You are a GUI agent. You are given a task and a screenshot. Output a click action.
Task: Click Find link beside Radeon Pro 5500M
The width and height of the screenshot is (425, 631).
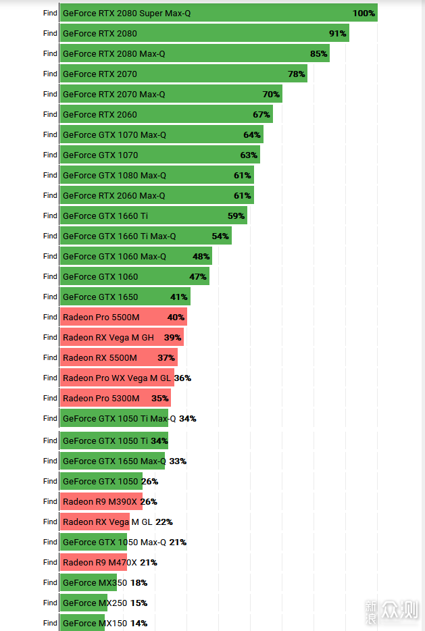(x=50, y=317)
